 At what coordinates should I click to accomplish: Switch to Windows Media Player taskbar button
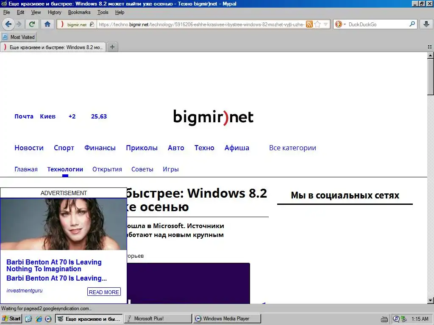pos(227,319)
